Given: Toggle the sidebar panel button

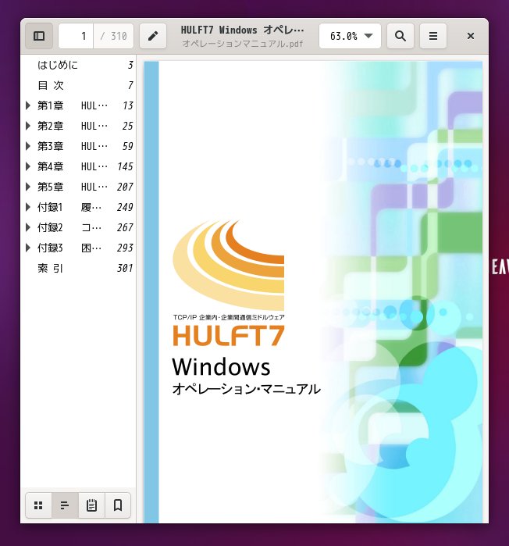Looking at the screenshot, I should point(39,36).
